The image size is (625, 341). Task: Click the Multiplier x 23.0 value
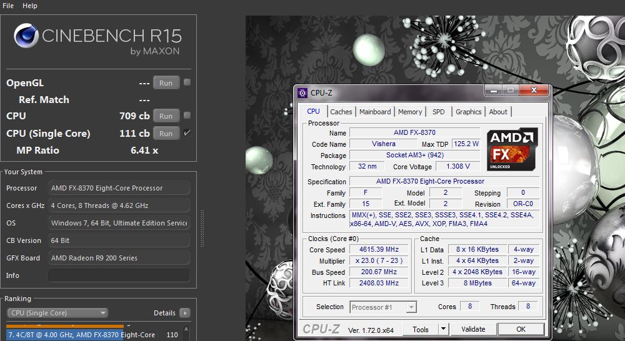pyautogui.click(x=379, y=260)
